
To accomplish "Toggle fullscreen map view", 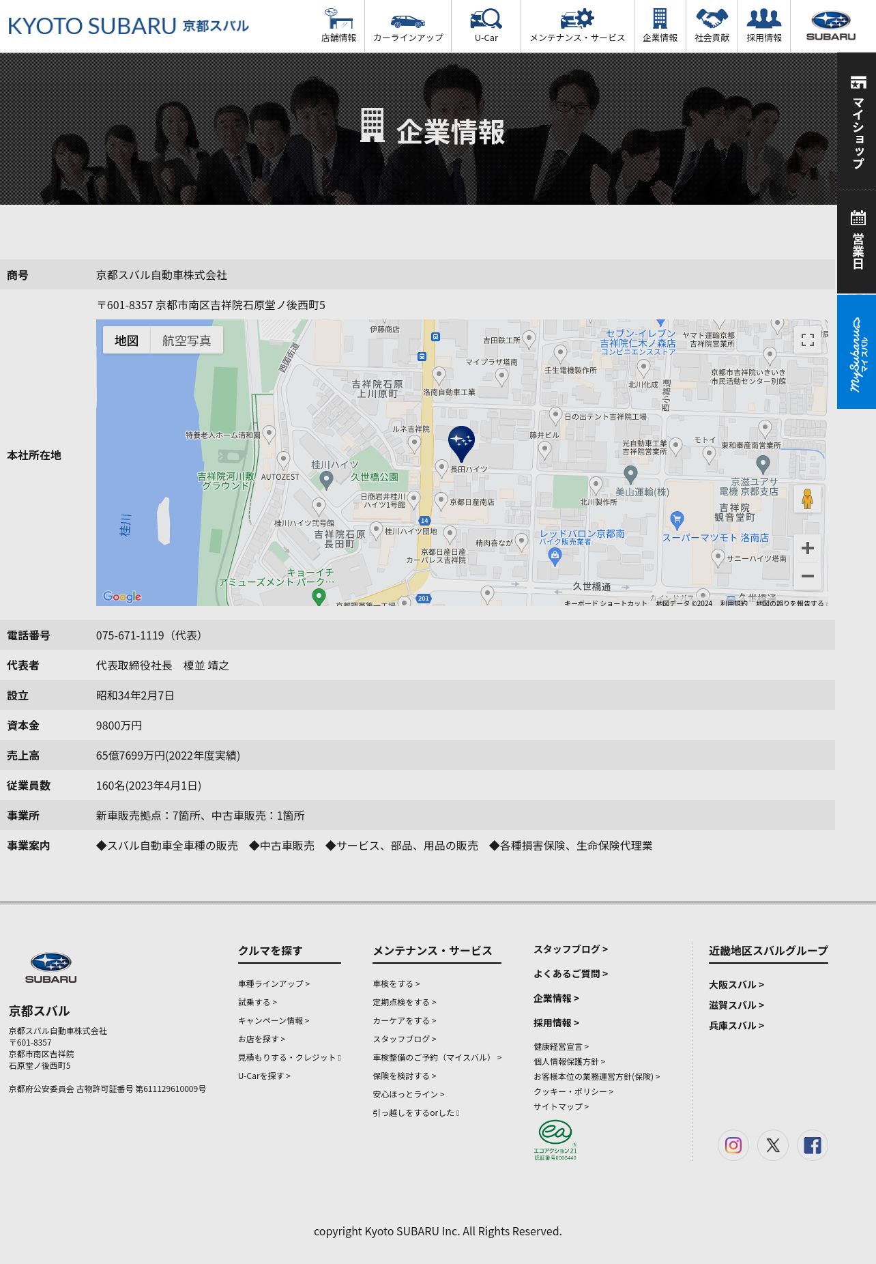I will pos(808,340).
